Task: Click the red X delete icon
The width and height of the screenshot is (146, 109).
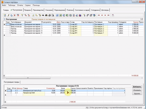Action: click(15, 15)
